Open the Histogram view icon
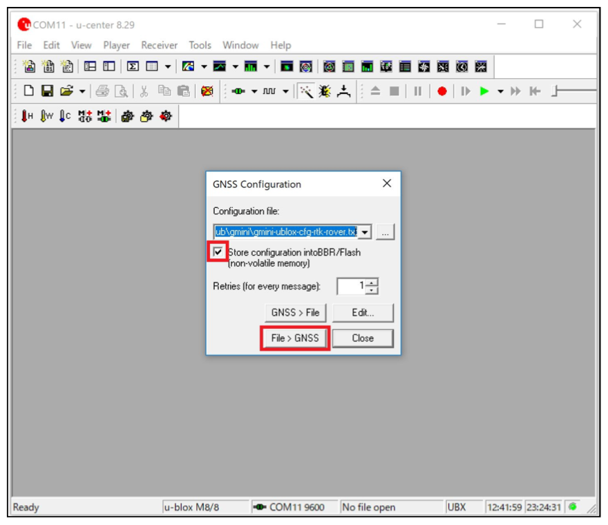 click(251, 67)
